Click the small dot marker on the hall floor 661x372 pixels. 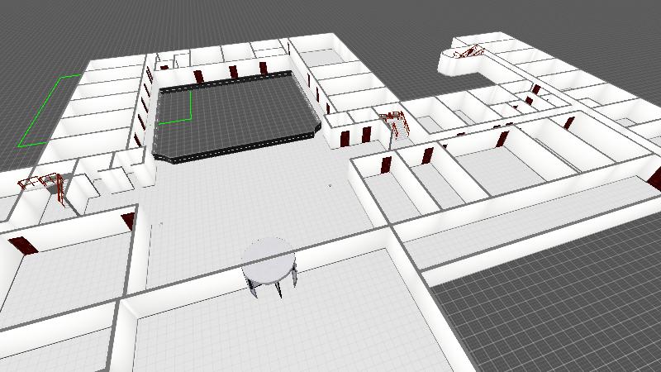[x=330, y=186]
